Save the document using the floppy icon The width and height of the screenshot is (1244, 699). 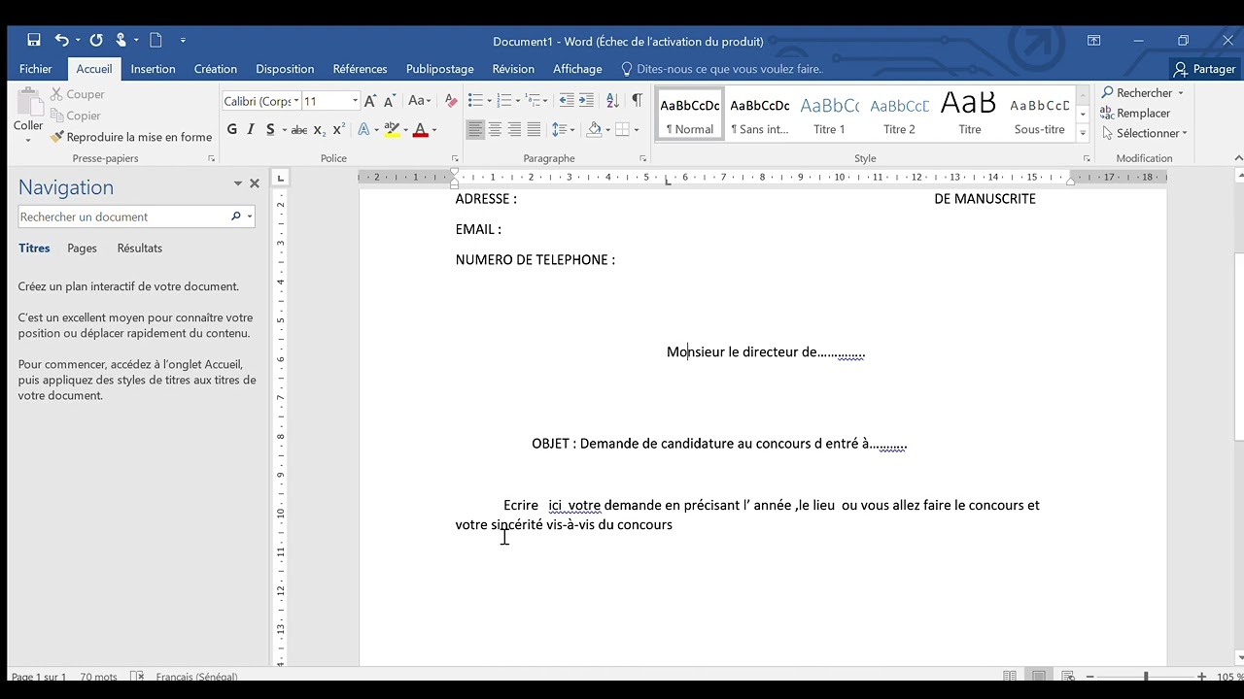(34, 40)
